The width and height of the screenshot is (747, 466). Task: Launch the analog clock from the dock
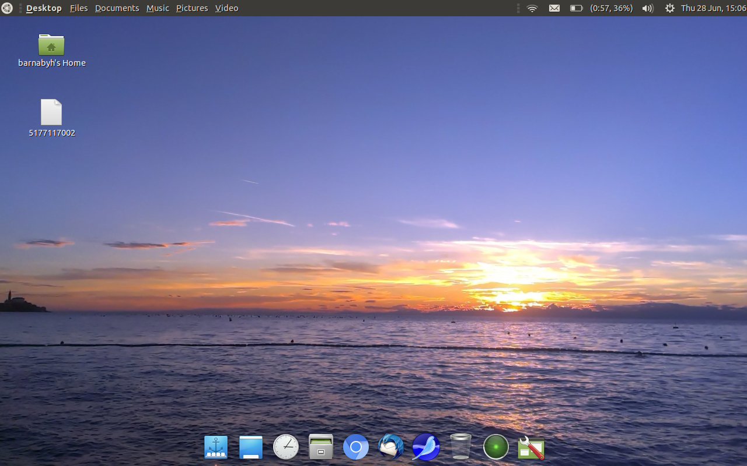point(286,447)
